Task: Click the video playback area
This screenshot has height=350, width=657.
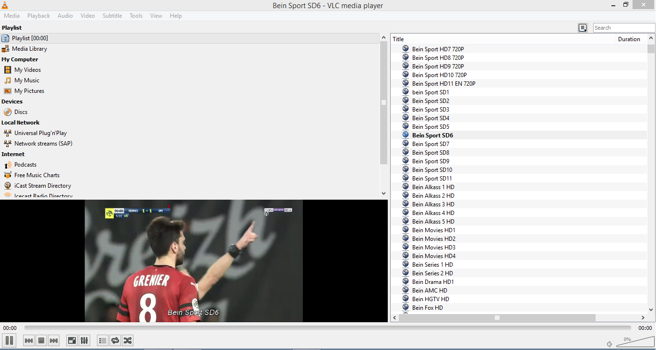Action: [x=194, y=261]
